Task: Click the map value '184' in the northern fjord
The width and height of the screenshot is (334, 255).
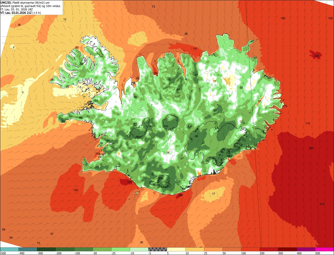Action: click(x=155, y=73)
